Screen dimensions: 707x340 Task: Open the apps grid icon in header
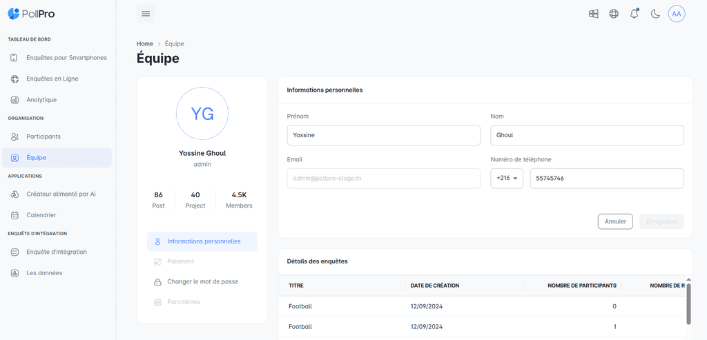pyautogui.click(x=593, y=14)
